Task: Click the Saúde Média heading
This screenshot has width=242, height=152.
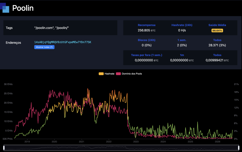Action: [x=217, y=25]
